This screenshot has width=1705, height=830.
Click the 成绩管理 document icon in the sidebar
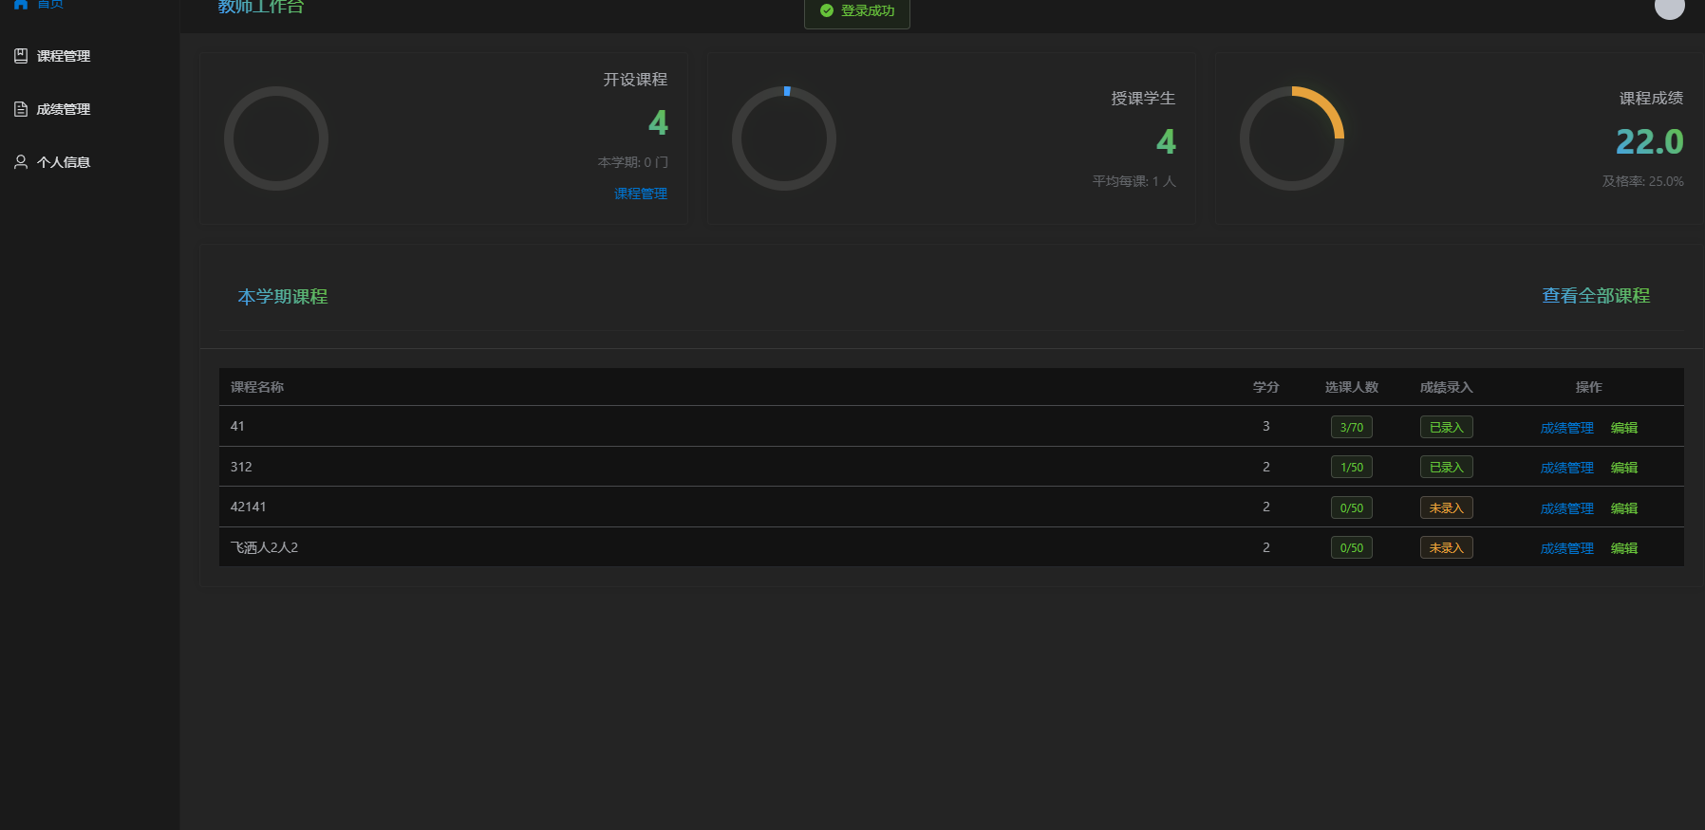tap(21, 109)
